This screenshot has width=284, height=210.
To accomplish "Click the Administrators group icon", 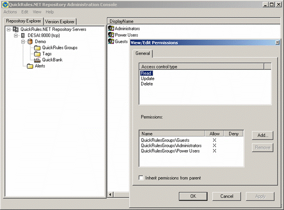I will pyautogui.click(x=111, y=28).
